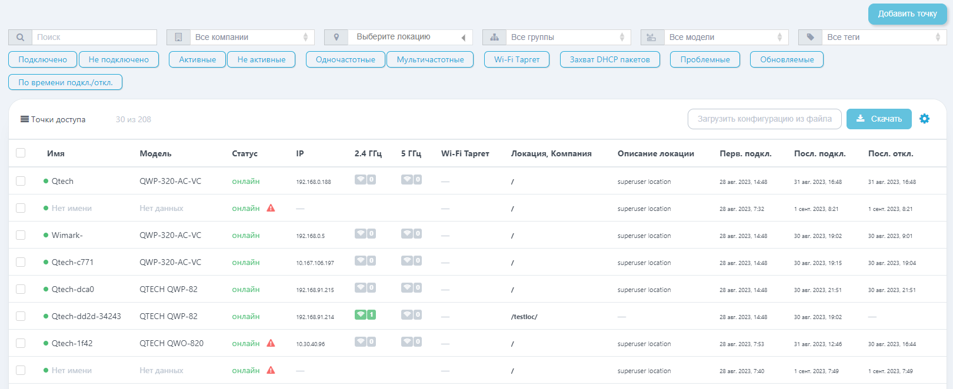Filter by Обновляемые

point(787,59)
